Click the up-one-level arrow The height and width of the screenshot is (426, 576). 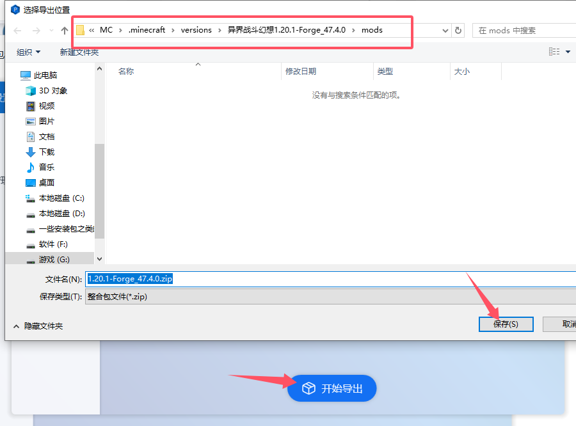pyautogui.click(x=64, y=30)
